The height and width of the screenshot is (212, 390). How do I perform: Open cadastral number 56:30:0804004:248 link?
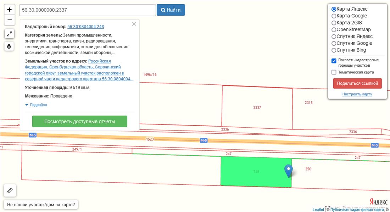(85, 27)
